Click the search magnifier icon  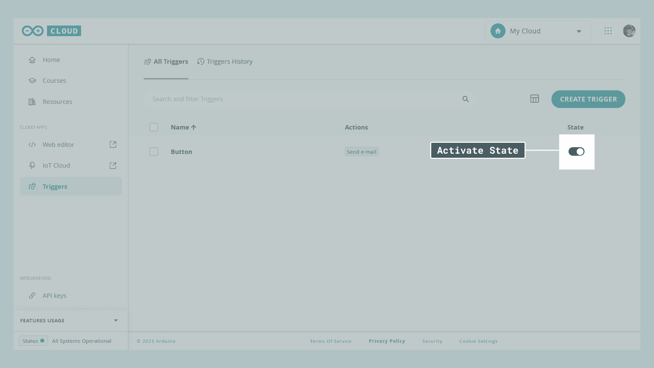466,99
